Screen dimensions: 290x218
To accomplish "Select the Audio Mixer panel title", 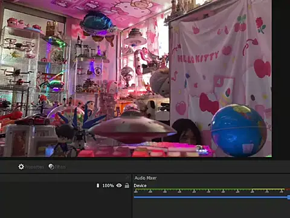I will [146, 178].
